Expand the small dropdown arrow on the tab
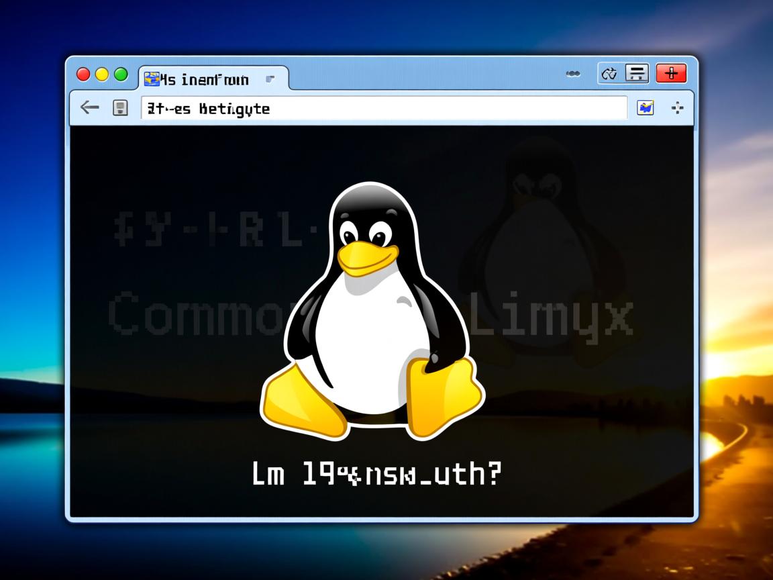This screenshot has width=773, height=580. (x=271, y=80)
